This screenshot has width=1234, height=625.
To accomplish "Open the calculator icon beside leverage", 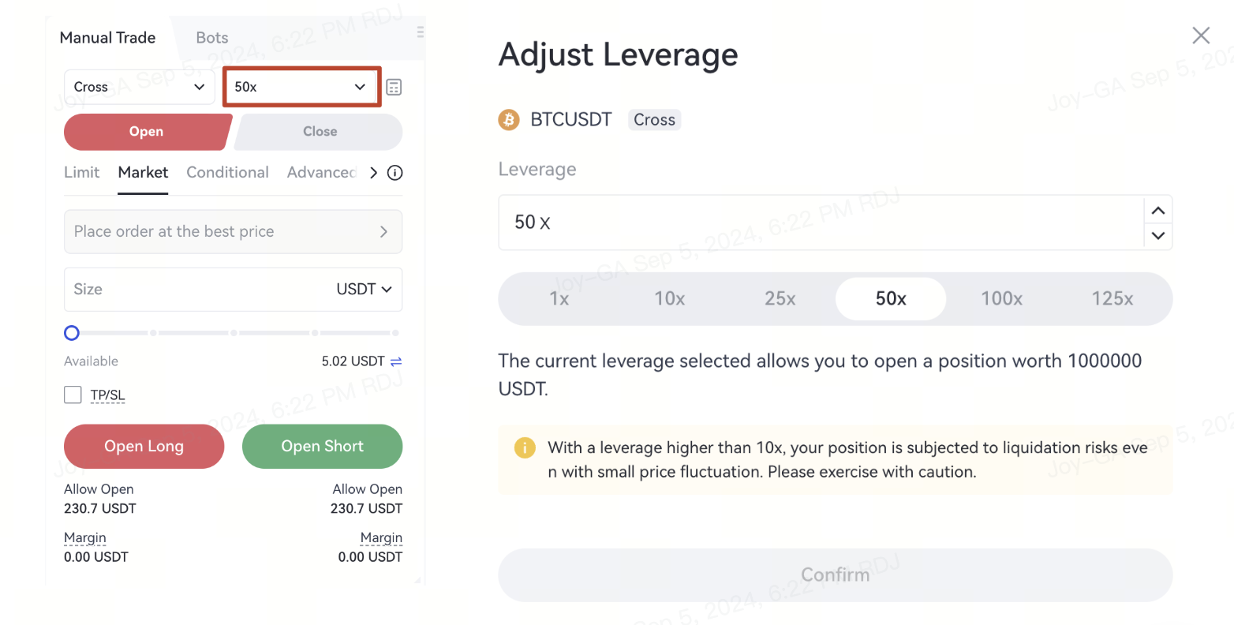I will pyautogui.click(x=394, y=87).
